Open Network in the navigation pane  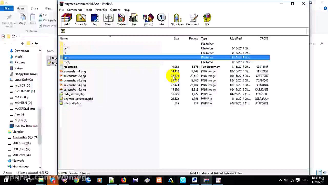tap(16, 161)
